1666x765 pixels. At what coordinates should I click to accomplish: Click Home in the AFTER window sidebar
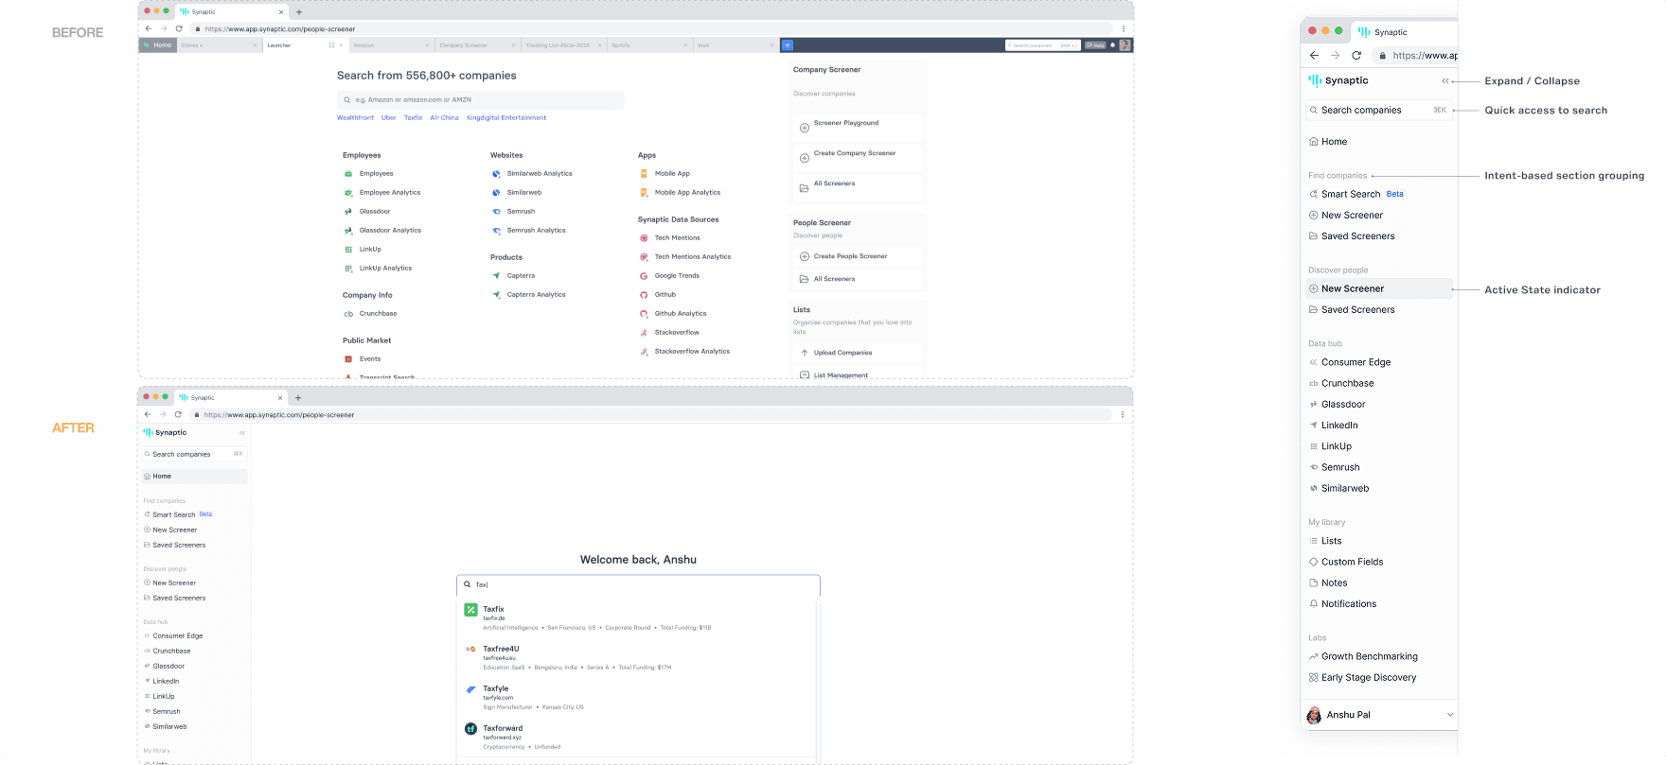[194, 477]
